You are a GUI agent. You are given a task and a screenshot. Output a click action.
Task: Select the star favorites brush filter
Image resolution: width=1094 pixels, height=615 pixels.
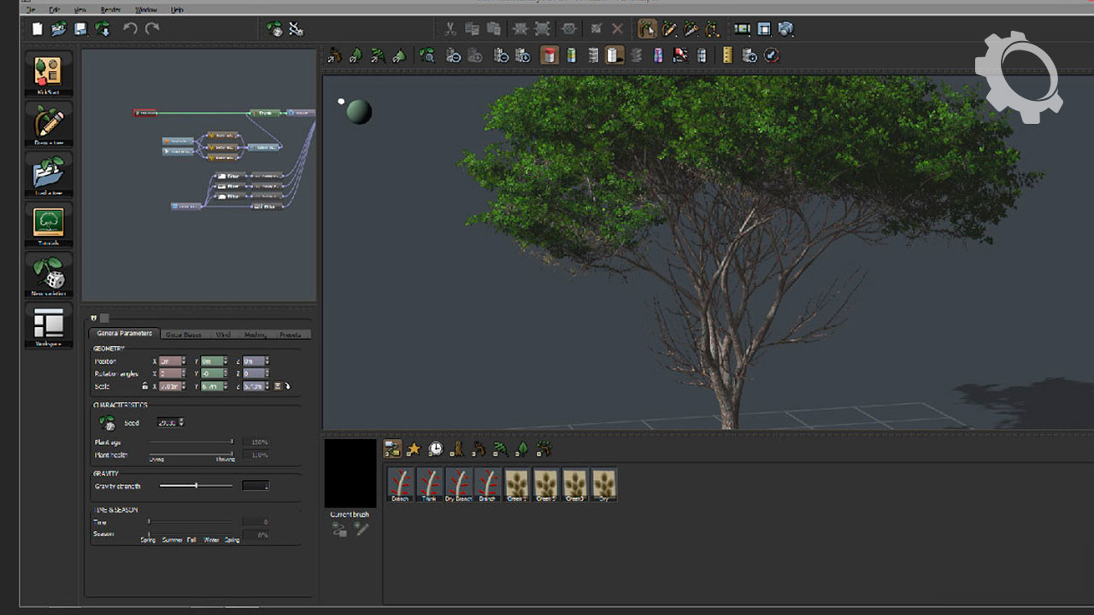414,448
